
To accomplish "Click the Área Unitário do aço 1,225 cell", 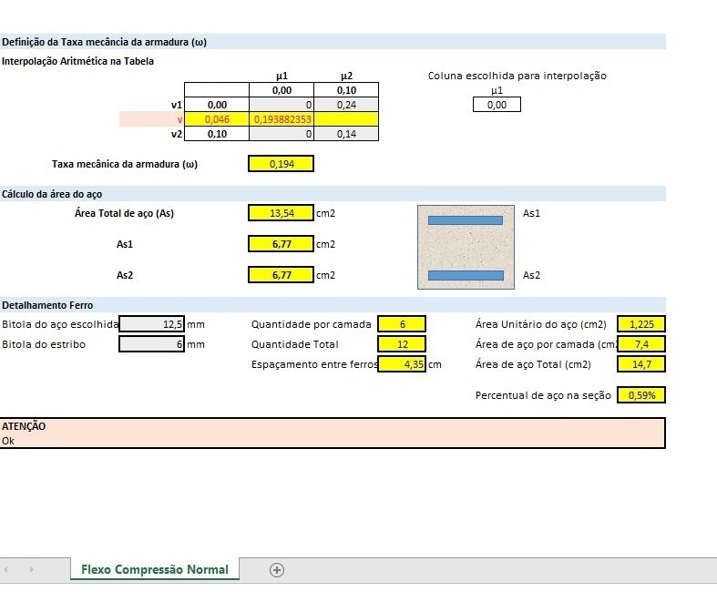I will click(x=641, y=324).
